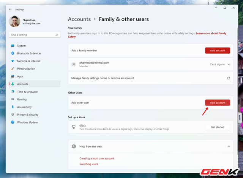
Task: Click the Personalization brush icon
Action: (x=13, y=69)
